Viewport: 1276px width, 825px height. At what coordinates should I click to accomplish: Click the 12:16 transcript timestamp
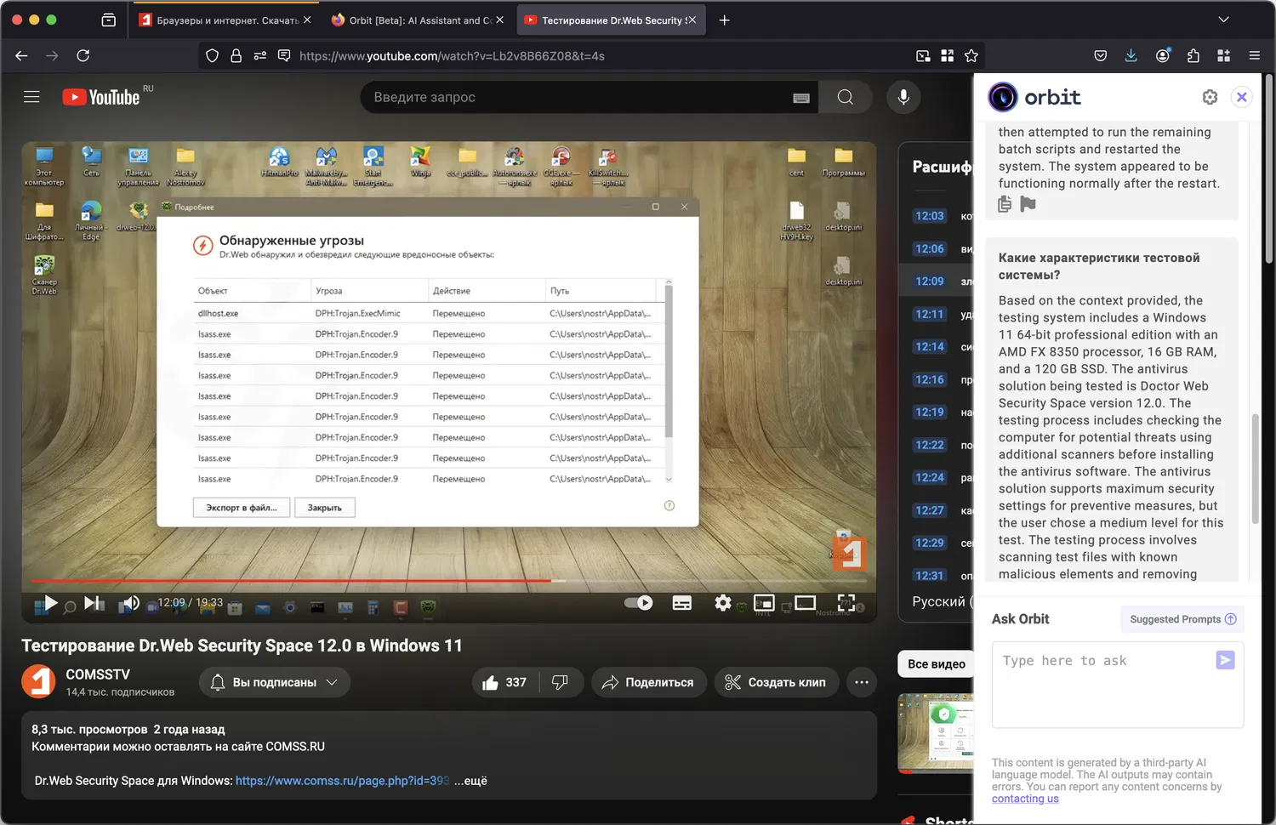pos(929,379)
